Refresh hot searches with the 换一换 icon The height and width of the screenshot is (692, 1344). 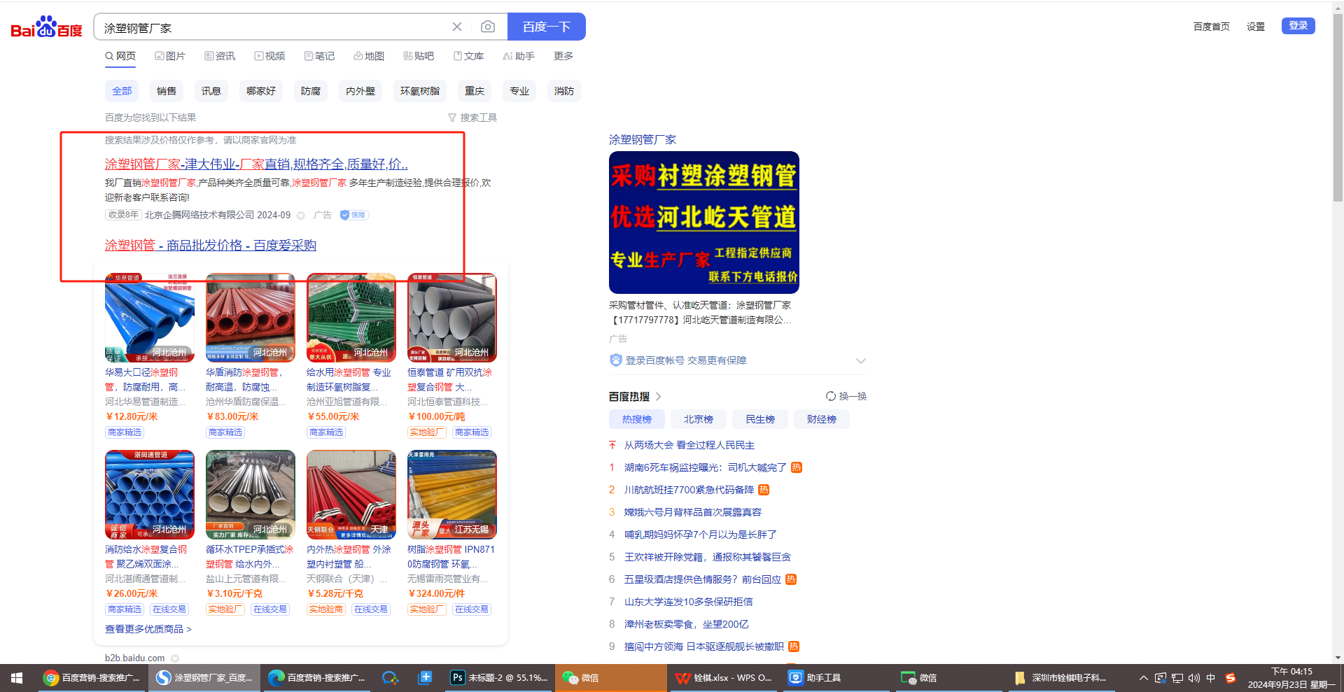[x=831, y=396]
